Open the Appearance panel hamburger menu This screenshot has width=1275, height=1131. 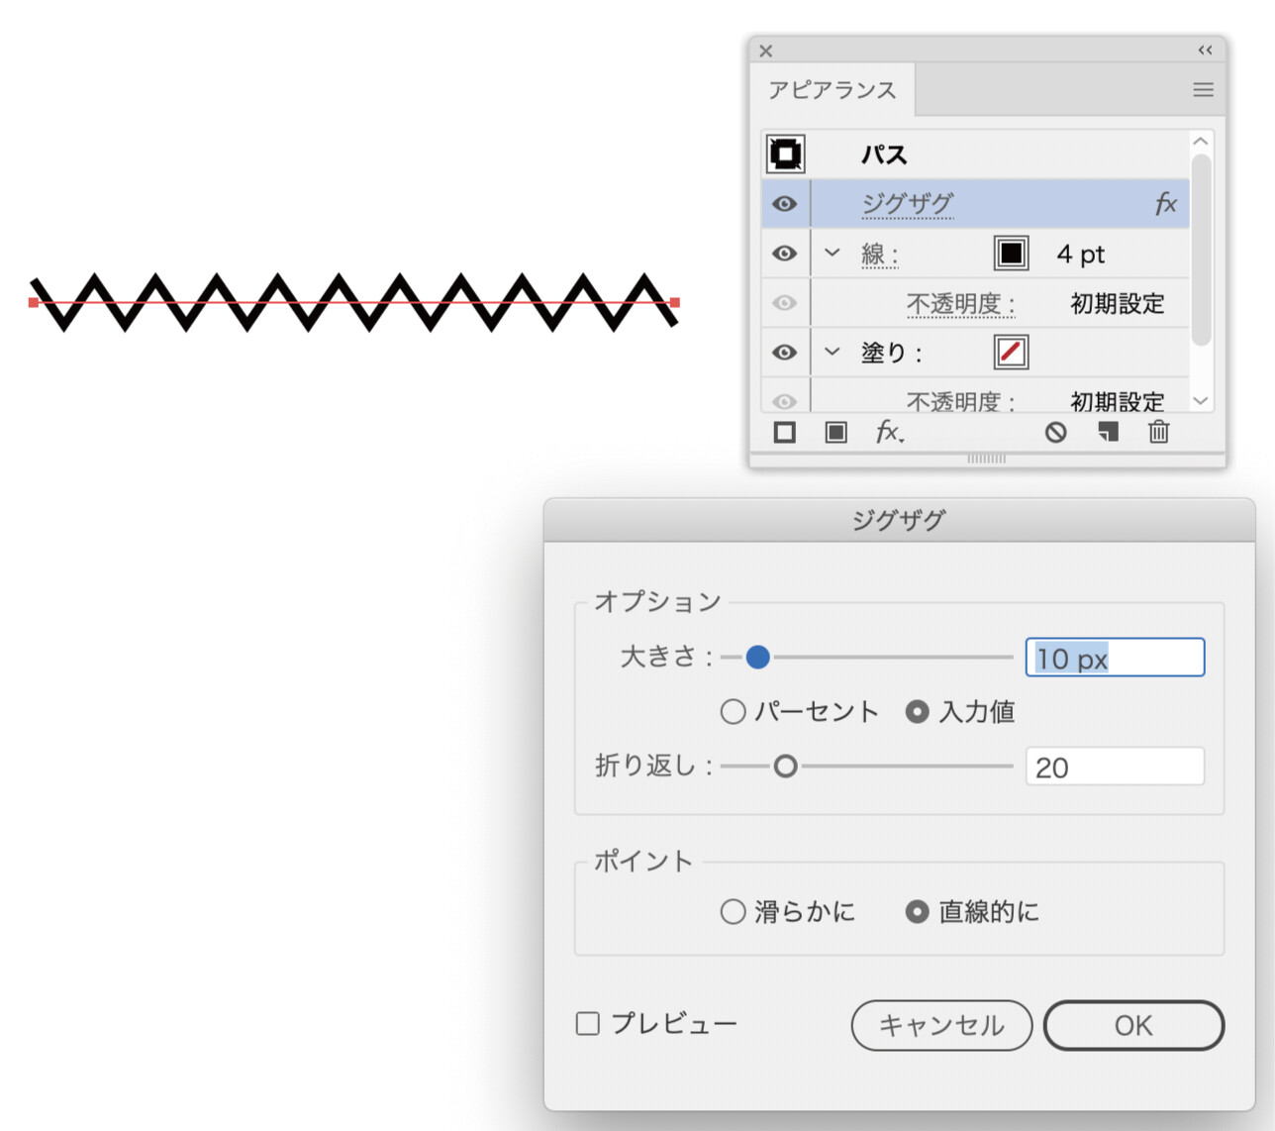(x=1203, y=90)
